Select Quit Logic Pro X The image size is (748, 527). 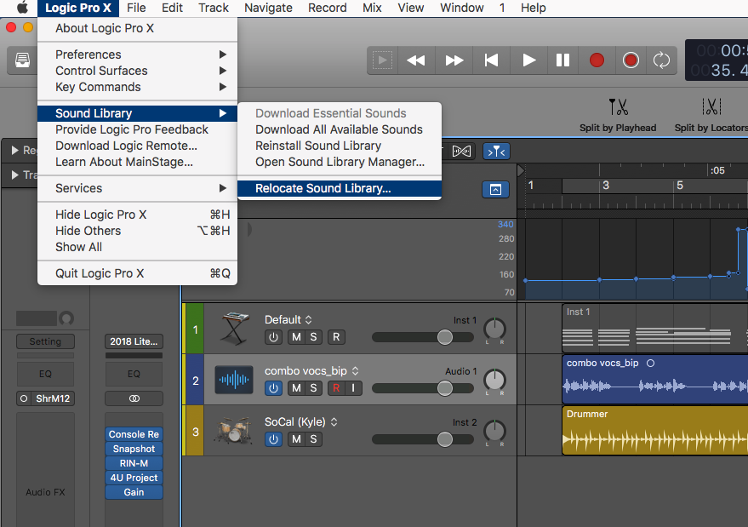tap(137, 273)
